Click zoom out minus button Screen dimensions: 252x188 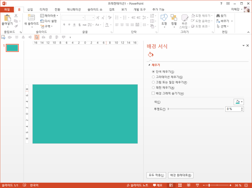pos(204,185)
